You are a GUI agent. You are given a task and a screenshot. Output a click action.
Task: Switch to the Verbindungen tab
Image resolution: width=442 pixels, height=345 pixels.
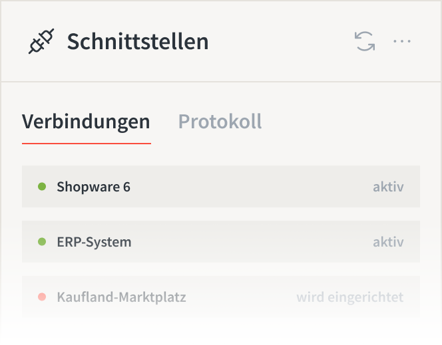point(87,122)
